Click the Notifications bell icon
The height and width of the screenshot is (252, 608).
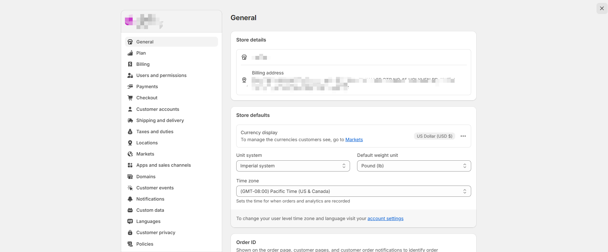point(130,199)
